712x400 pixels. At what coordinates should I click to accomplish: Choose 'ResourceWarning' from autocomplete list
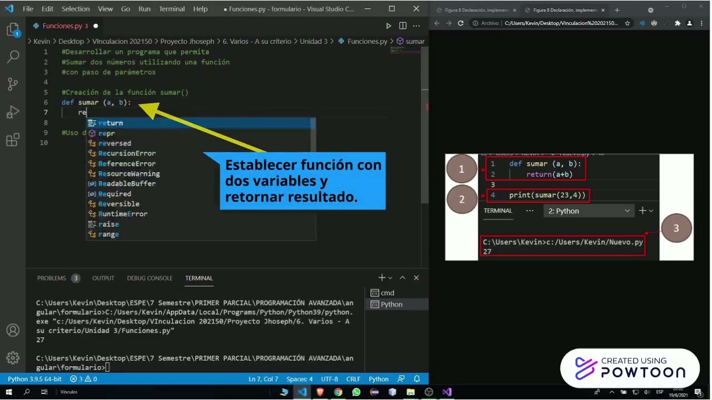(x=201, y=173)
